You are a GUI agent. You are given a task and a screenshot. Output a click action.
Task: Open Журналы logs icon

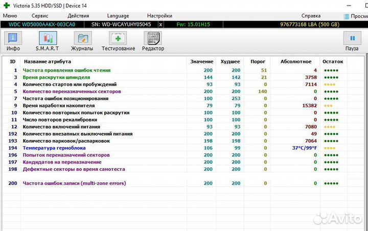[x=82, y=40]
